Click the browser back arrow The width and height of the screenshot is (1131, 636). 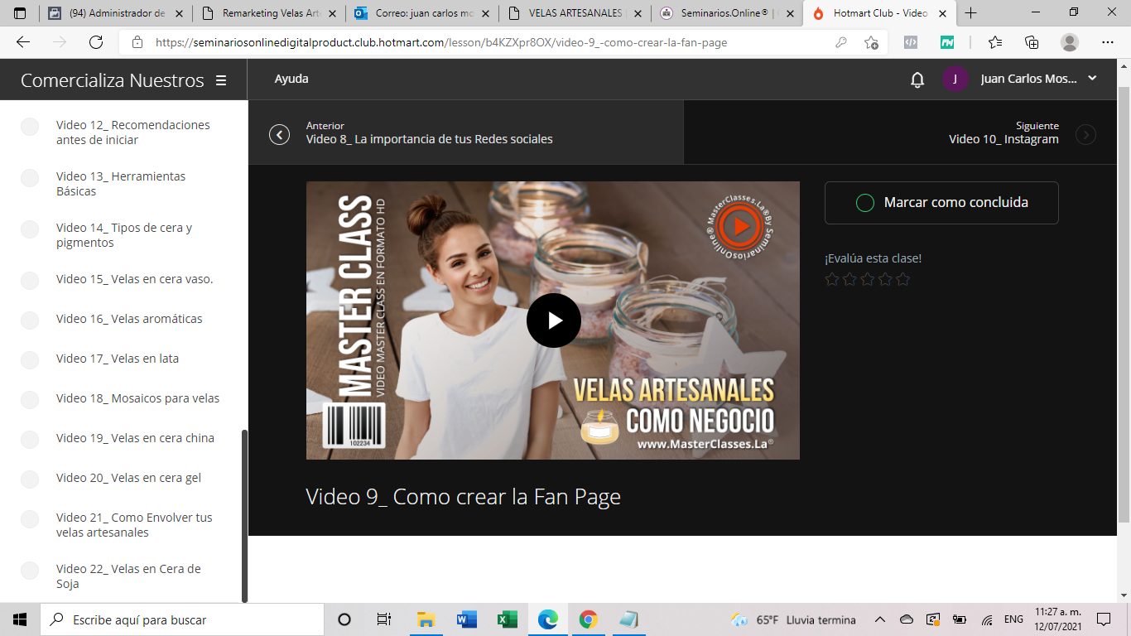(x=23, y=42)
